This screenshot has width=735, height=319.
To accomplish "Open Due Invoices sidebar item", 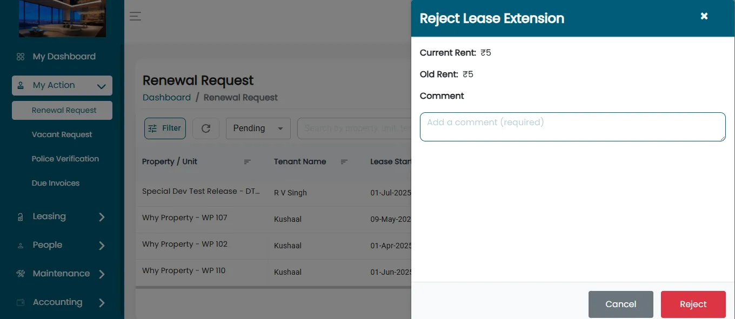I will coord(56,183).
